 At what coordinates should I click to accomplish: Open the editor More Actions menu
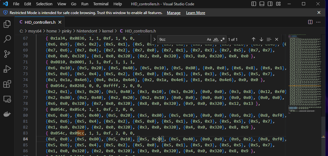click(x=318, y=22)
